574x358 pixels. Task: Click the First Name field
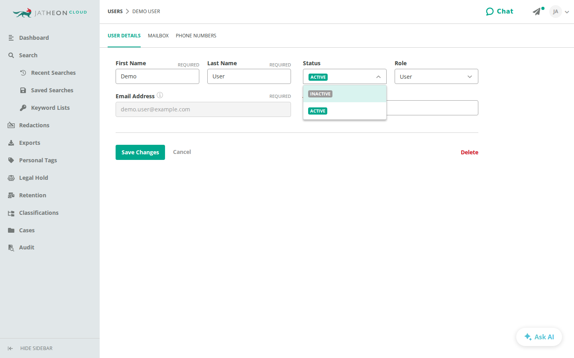157,76
